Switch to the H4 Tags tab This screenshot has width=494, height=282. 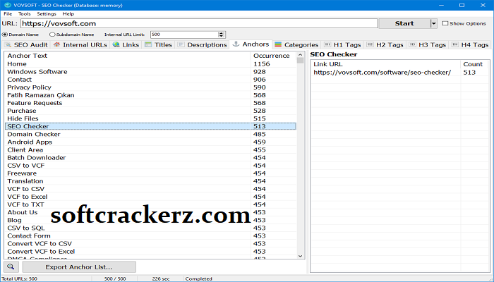point(470,44)
